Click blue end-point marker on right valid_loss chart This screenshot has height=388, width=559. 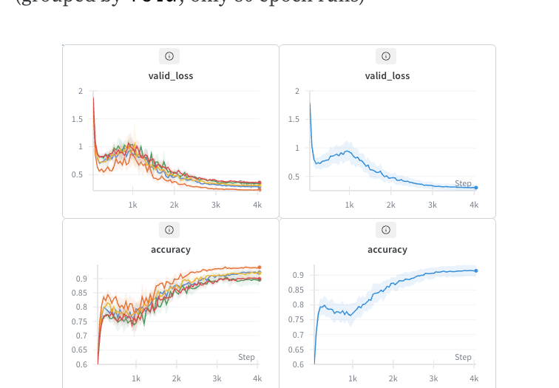coord(476,188)
